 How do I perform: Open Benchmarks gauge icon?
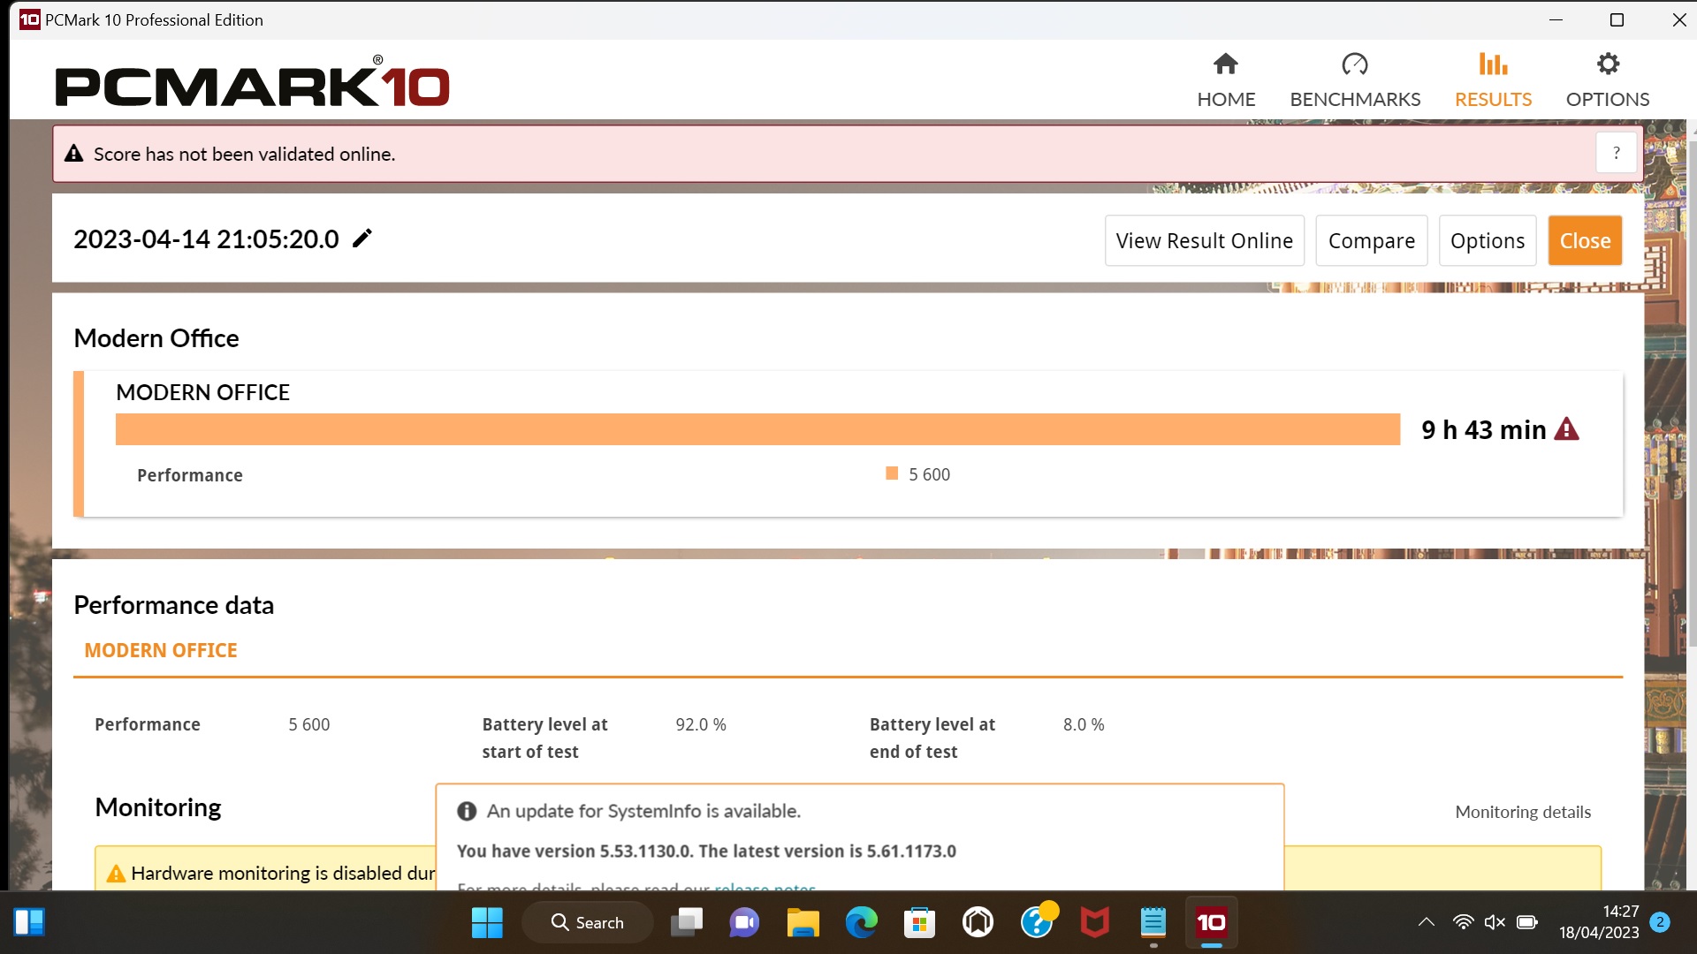[1354, 64]
